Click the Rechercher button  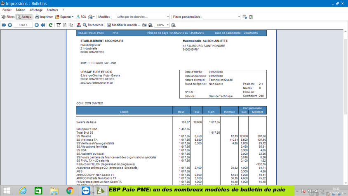[x=93, y=25]
